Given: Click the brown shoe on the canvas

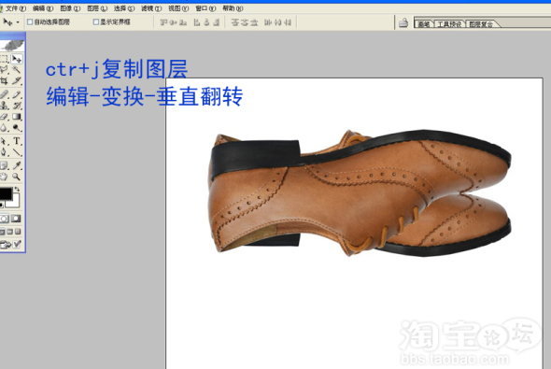Looking at the screenshot, I should 360,193.
